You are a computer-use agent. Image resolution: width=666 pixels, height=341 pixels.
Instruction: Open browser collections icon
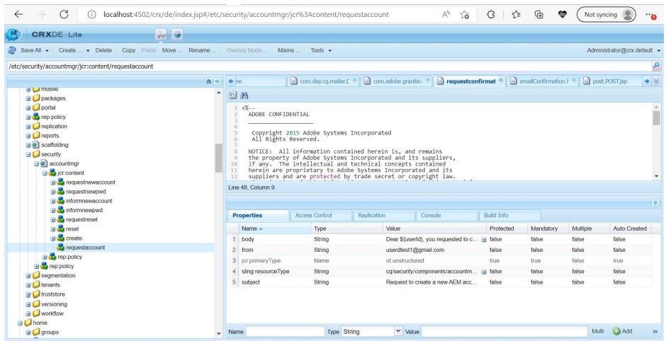[x=539, y=14]
